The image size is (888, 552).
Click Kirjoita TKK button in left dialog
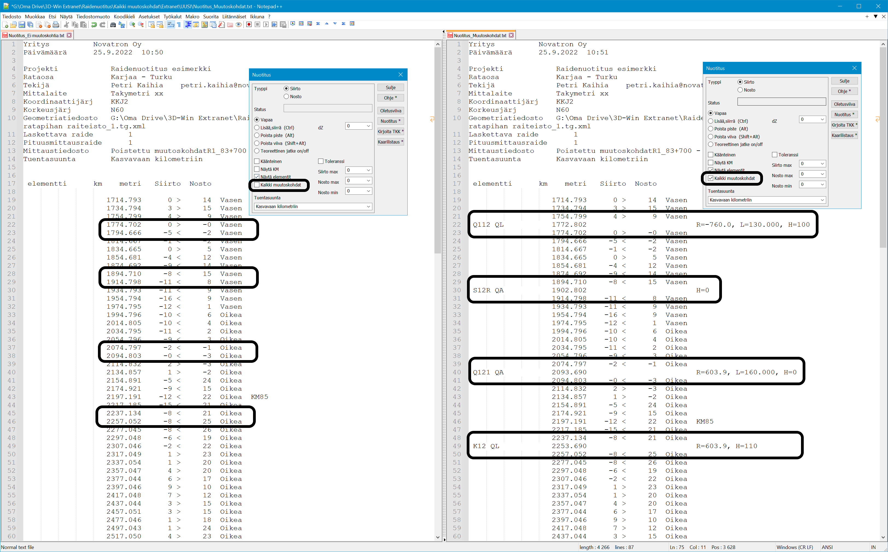click(x=390, y=132)
